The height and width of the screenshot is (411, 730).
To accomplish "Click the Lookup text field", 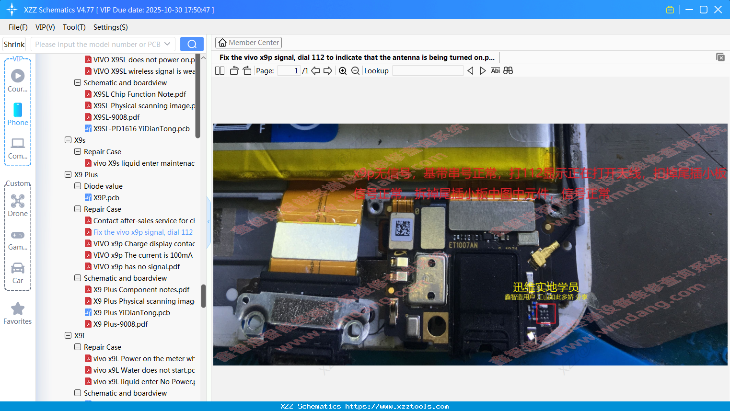I will pos(428,70).
